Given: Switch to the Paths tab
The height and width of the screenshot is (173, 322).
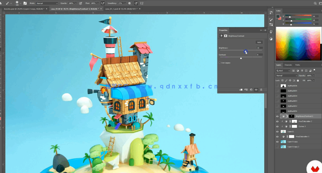Looking at the screenshot, I should coord(298,65).
